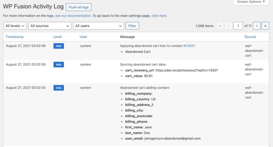
Task: Click the 'Syncing abandoned cart data:' message
Action: [x=143, y=64]
